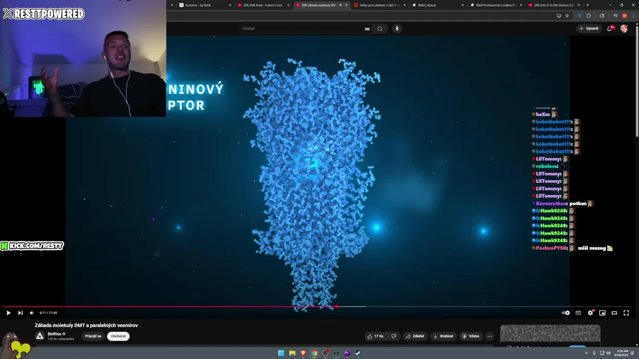Image resolution: width=639 pixels, height=359 pixels.
Task: Click the Pripojiť sa join button
Action: (93, 336)
